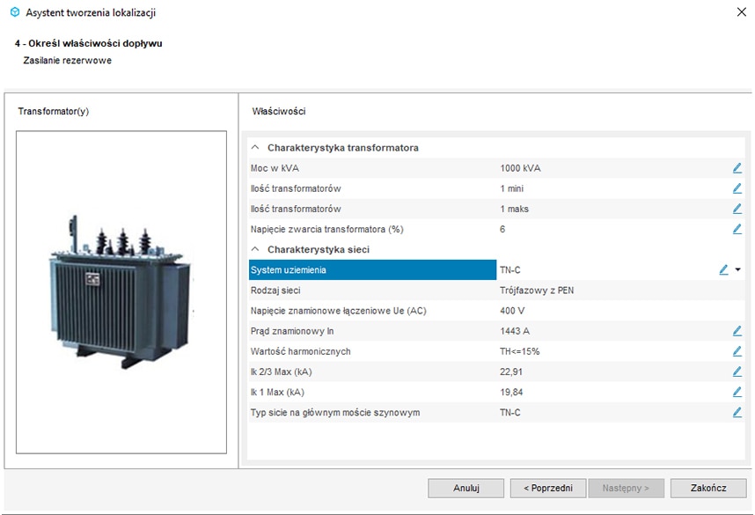Click pencil icon for System uziemienia

[723, 270]
